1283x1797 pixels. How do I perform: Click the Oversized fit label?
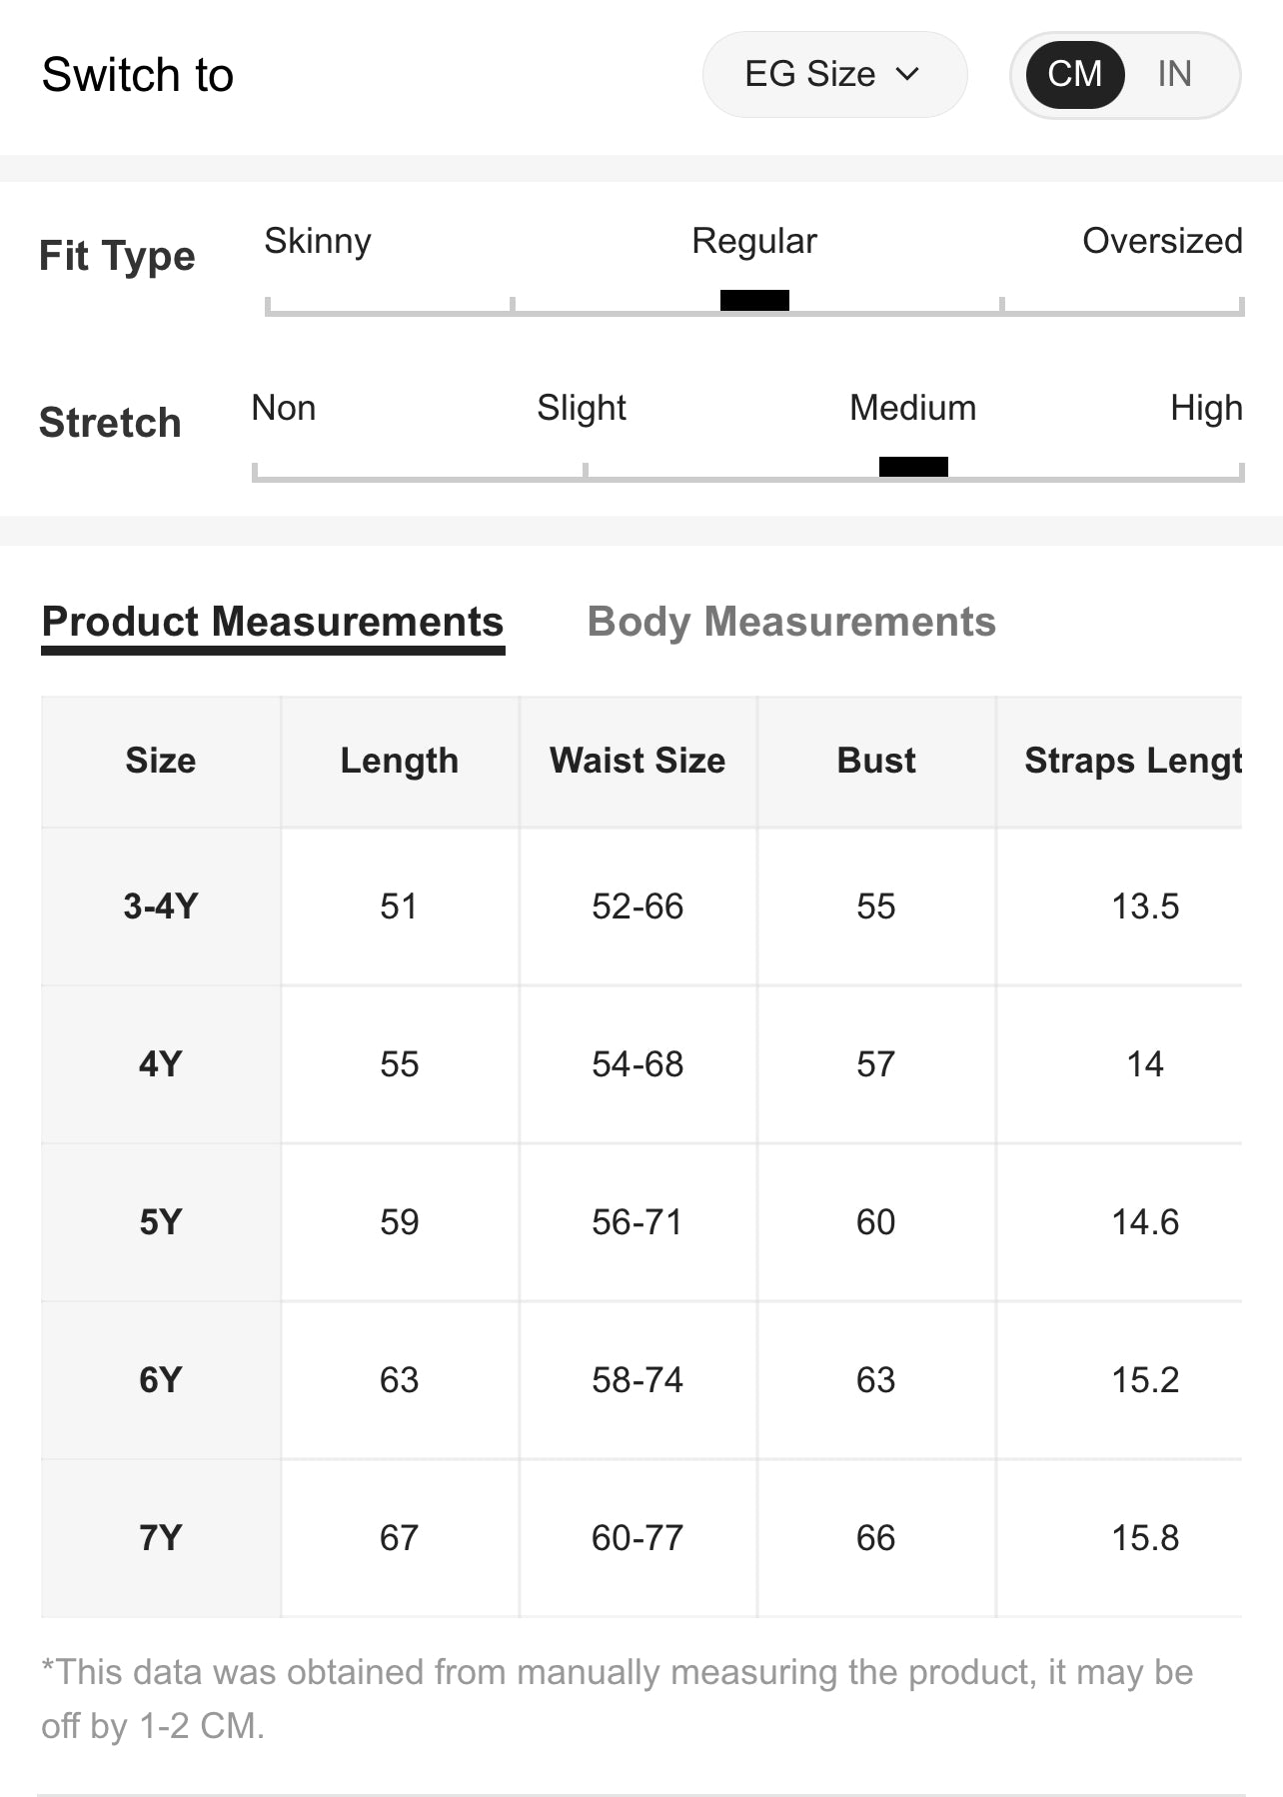(1162, 241)
